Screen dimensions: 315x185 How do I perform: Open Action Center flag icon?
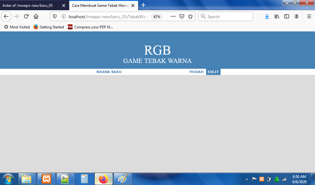(x=254, y=179)
